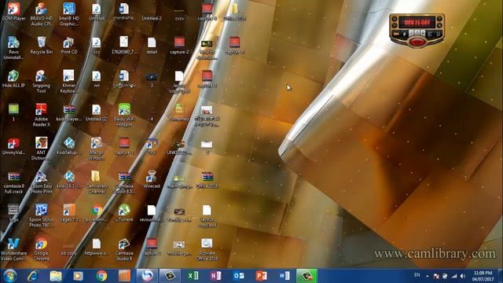Select camtasia 8 full crack archive
503x283 pixels.
(13, 182)
